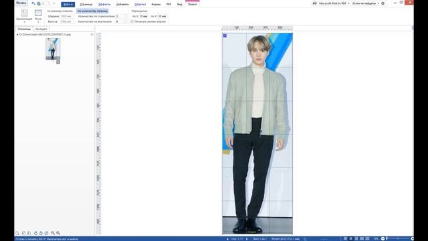Click the overlap по X field
Viewport: 428px width, 241px height.
click(x=143, y=16)
